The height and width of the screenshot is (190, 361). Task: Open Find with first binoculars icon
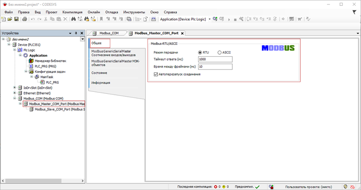point(73,19)
